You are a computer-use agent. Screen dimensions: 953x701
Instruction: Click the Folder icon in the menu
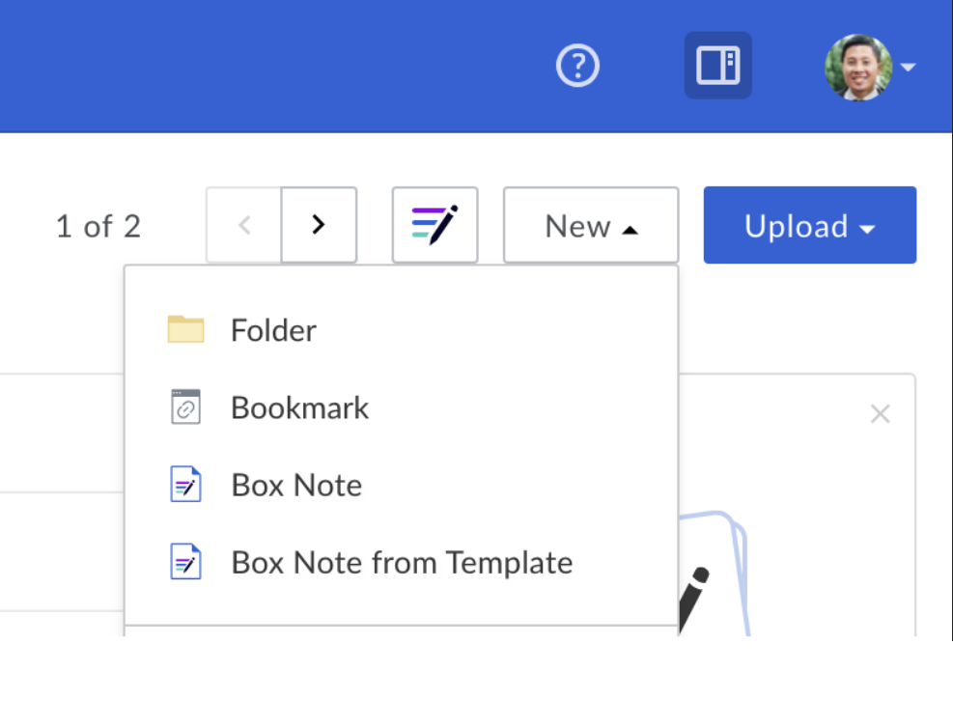click(x=185, y=329)
